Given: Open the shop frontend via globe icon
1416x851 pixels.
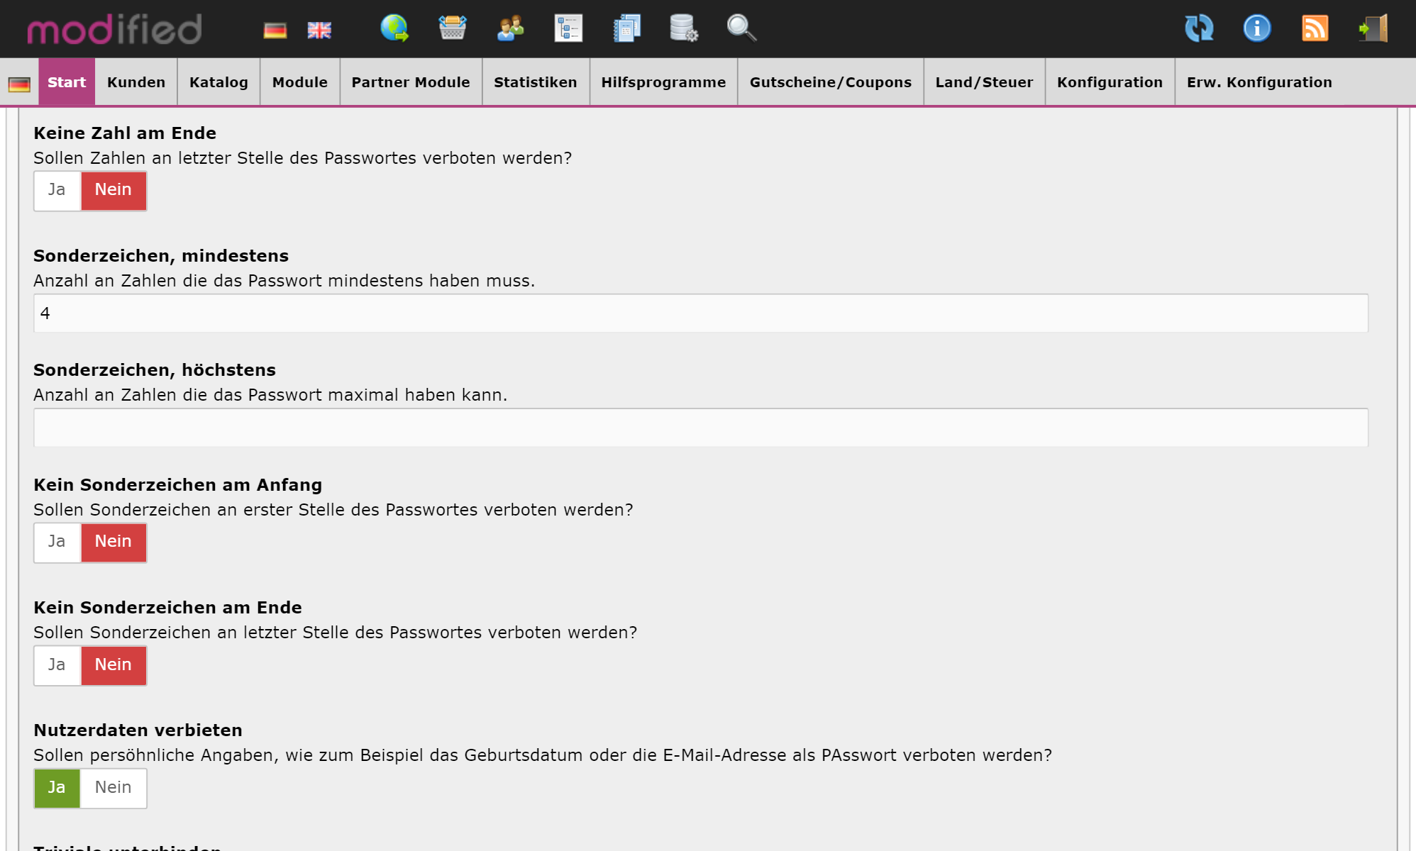Looking at the screenshot, I should point(395,29).
